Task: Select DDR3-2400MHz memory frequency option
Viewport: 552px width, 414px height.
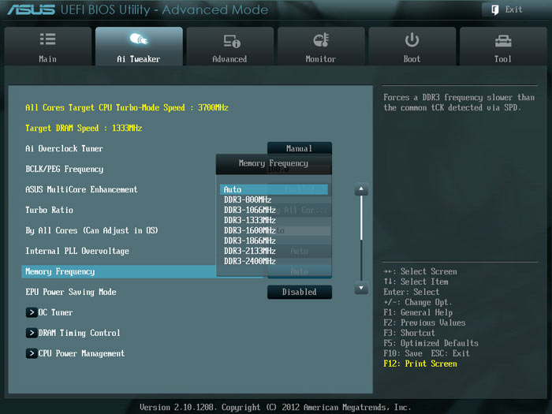Action: (250, 261)
